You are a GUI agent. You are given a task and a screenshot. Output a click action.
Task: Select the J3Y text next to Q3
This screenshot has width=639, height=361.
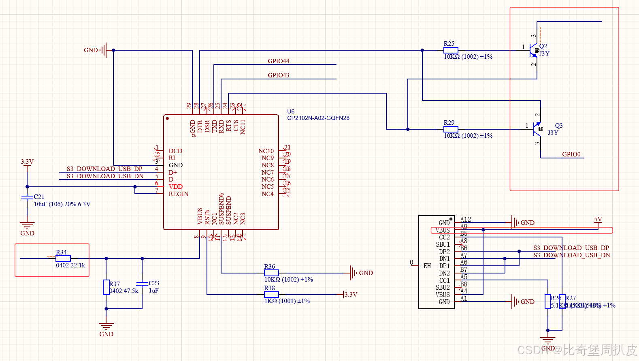(x=553, y=133)
